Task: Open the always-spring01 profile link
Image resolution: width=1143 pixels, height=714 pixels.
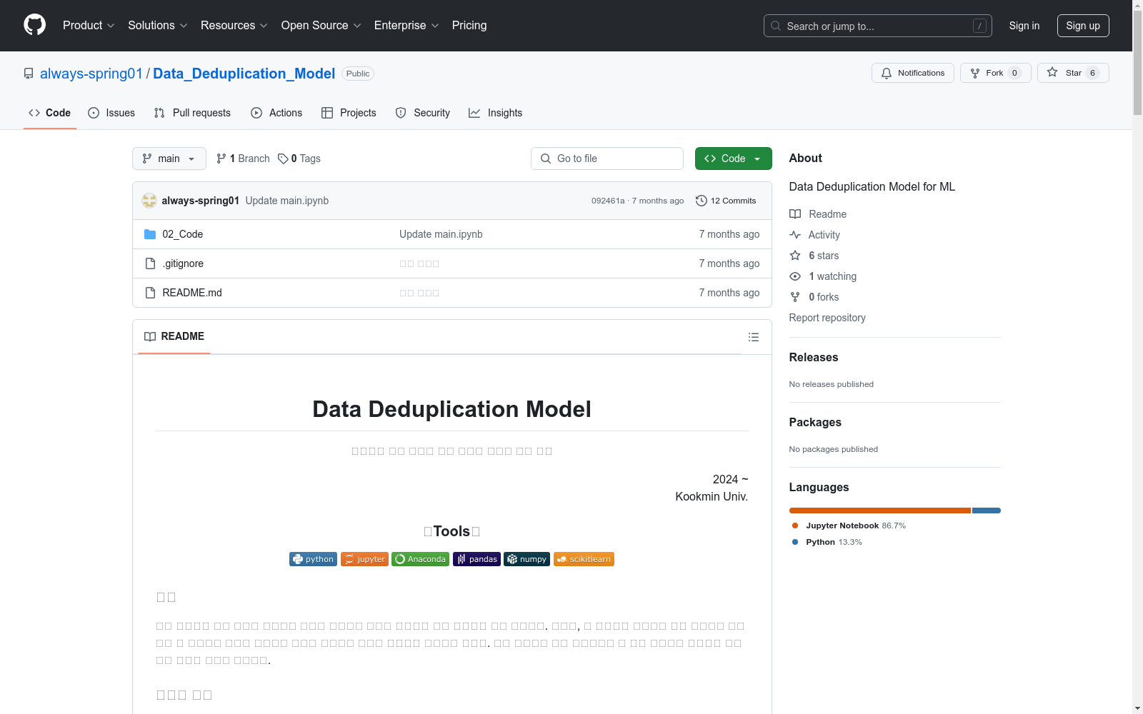Action: tap(91, 74)
